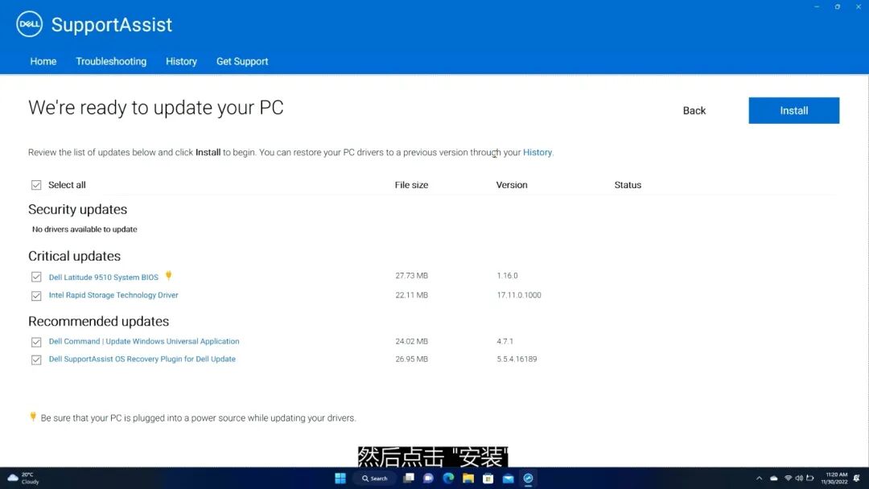This screenshot has height=489, width=869.
Task: Open weather widget showing 20°C Cloudy
Action: 23,478
